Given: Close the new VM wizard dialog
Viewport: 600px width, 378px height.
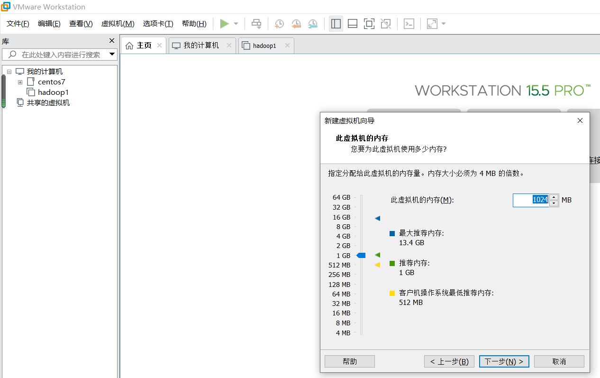Looking at the screenshot, I should 580,121.
